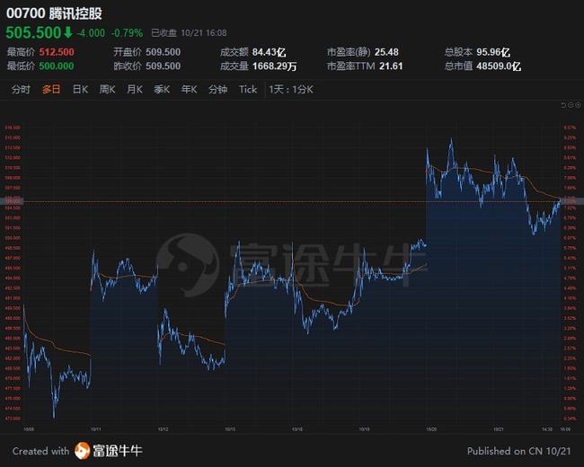
Task: Select the 多日 tab
Action: (x=51, y=90)
